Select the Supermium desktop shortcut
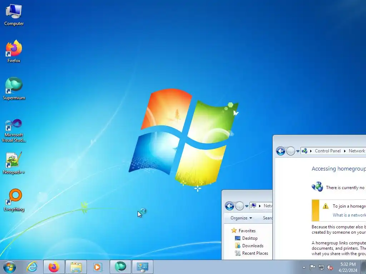Viewport: 366px width, 274px height. 14,88
